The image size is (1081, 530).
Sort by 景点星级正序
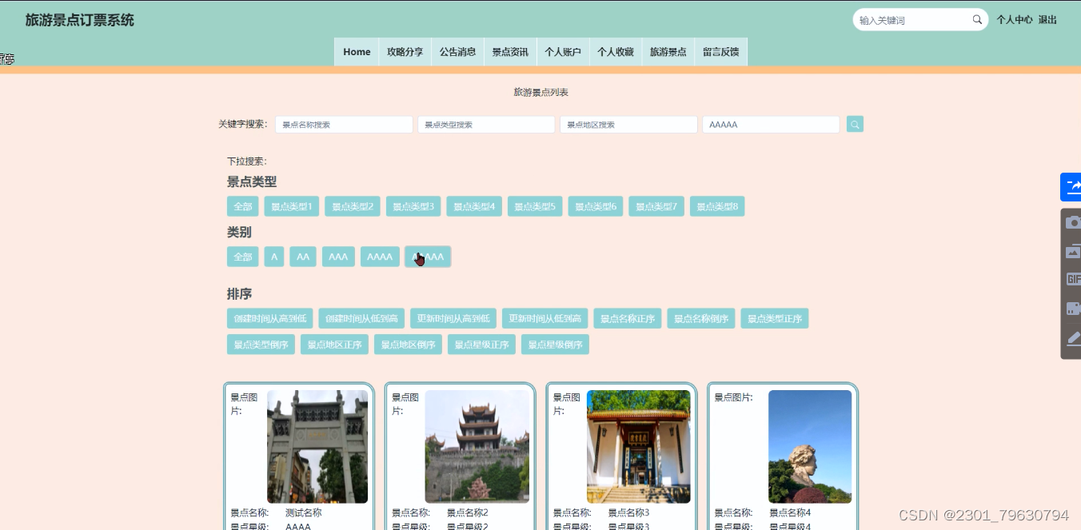click(x=482, y=345)
